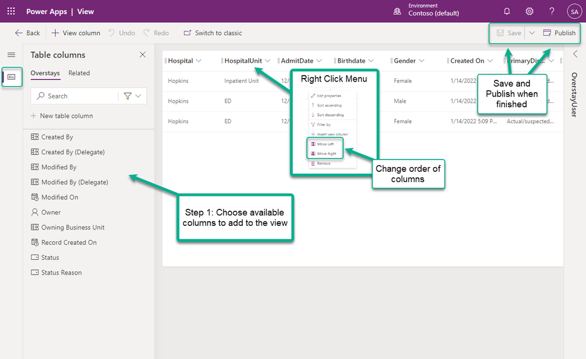Go back with the Back arrow button
This screenshot has height=359, width=586.
28,33
